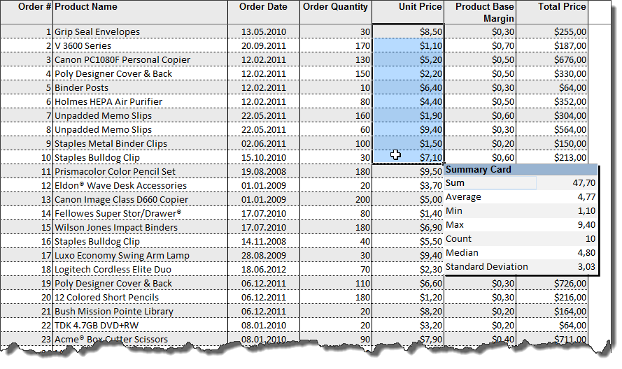This screenshot has height=369, width=622.
Task: Click the order quantity 110 cell
Action: coord(336,283)
